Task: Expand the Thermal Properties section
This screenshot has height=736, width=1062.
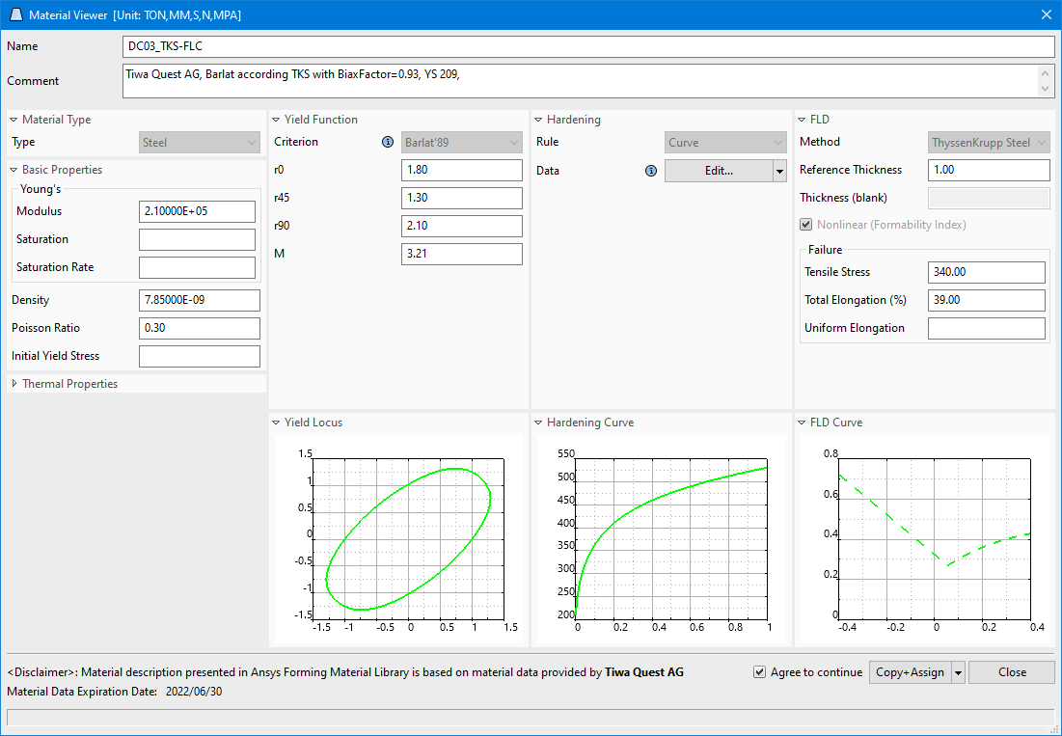Action: pos(14,383)
